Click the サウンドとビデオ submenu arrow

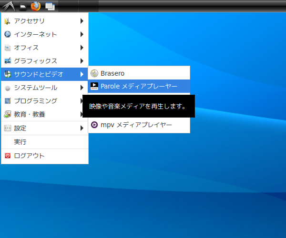coord(82,74)
